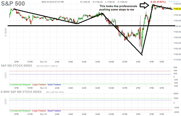Select the Small Traders legend in S&P 500 COT

54,85
